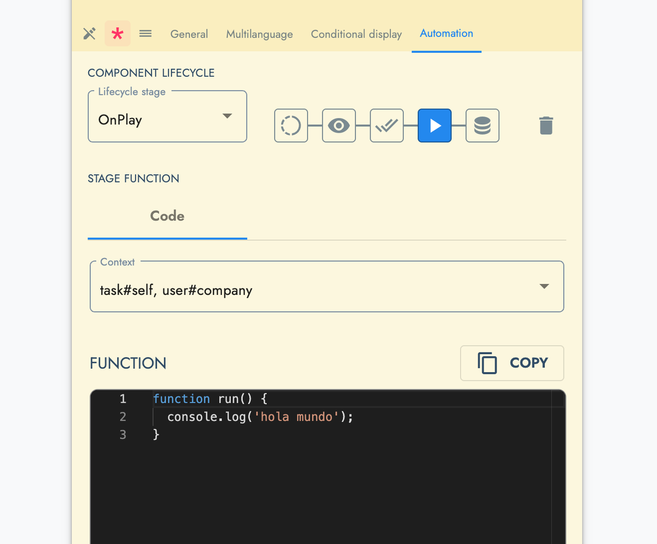Toggle the required asterisk button
This screenshot has height=544, width=657.
tap(118, 34)
